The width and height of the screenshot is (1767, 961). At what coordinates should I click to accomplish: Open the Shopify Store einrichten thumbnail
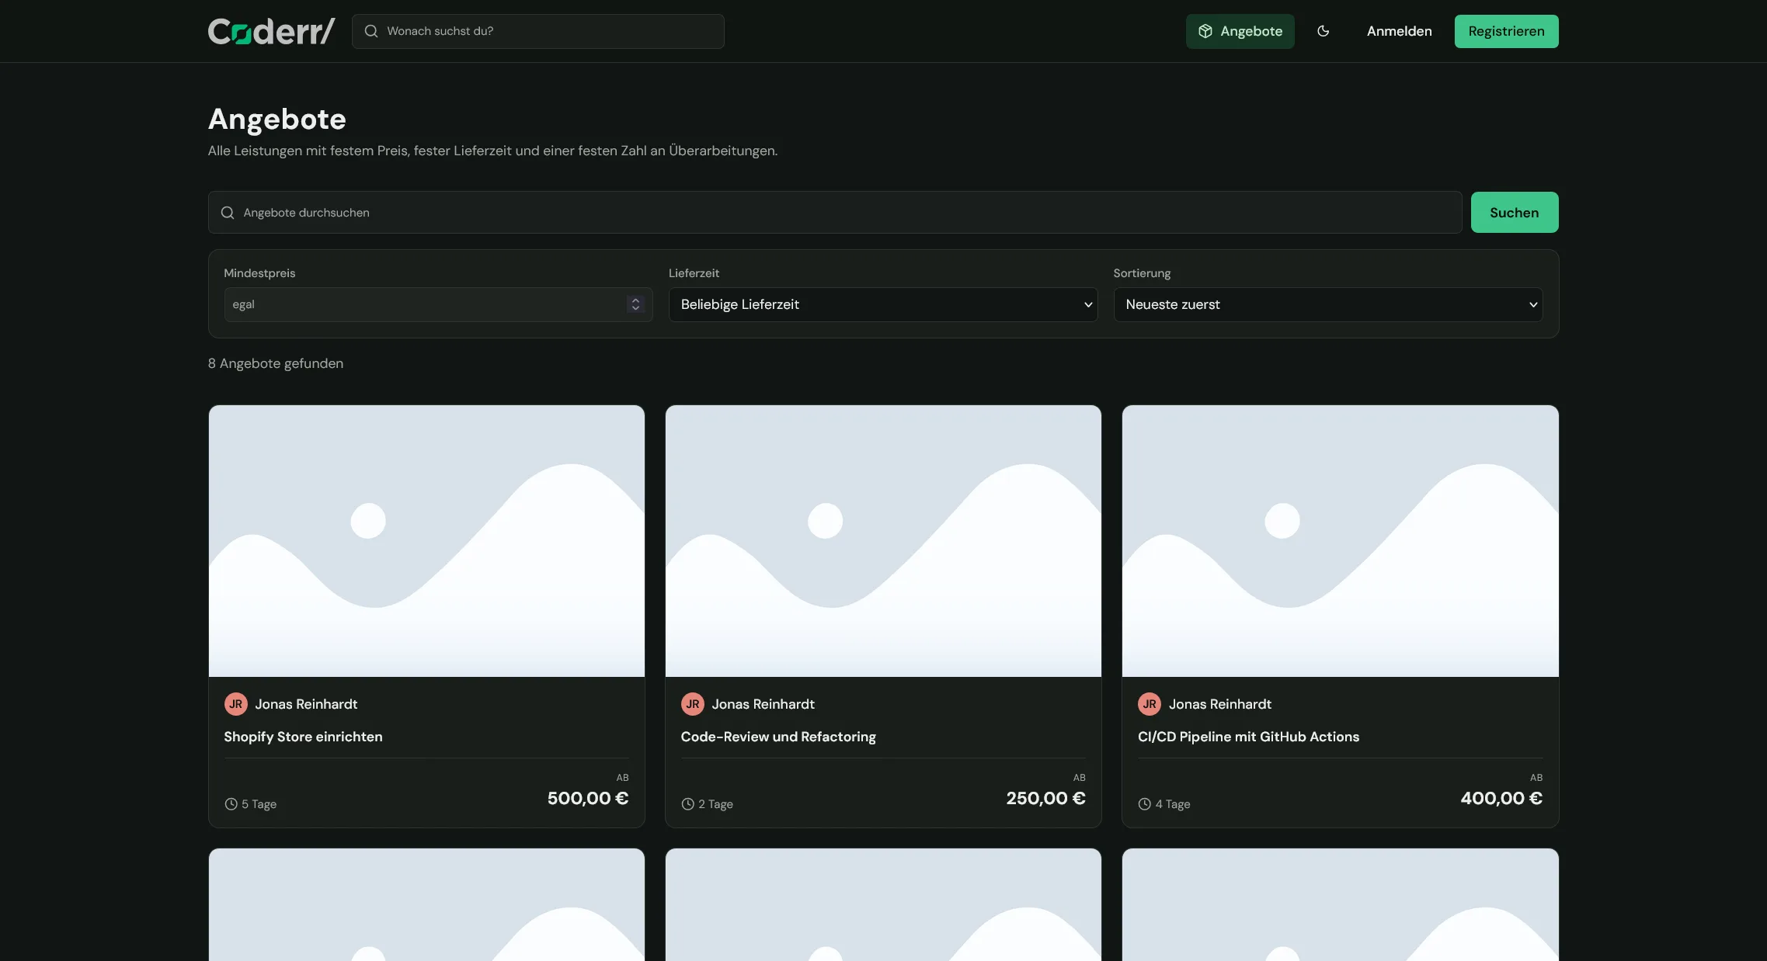(426, 541)
